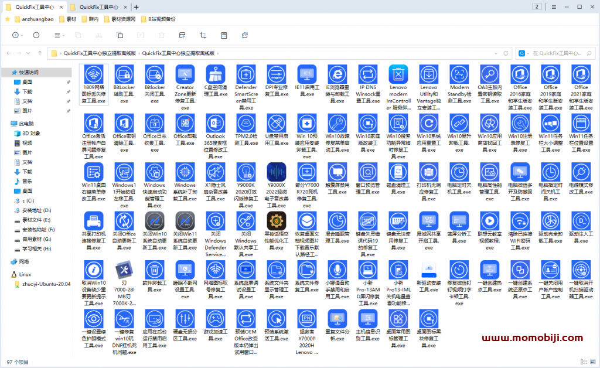This screenshot has width=600, height=368.
Task: Open a new tab with plus button
Action: coord(137,7)
